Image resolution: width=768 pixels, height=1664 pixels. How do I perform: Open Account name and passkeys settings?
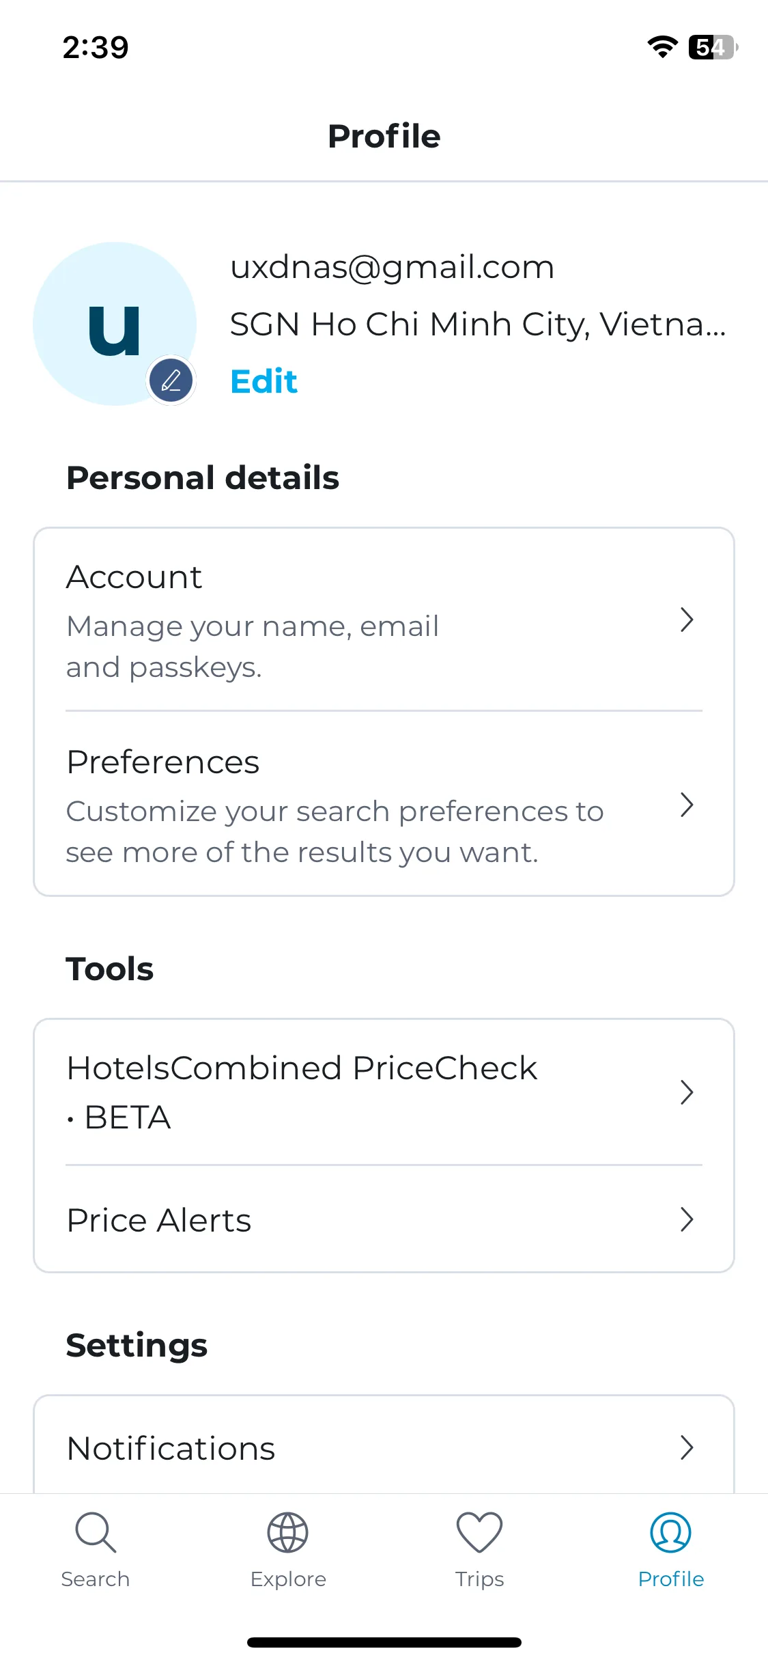pyautogui.click(x=384, y=620)
